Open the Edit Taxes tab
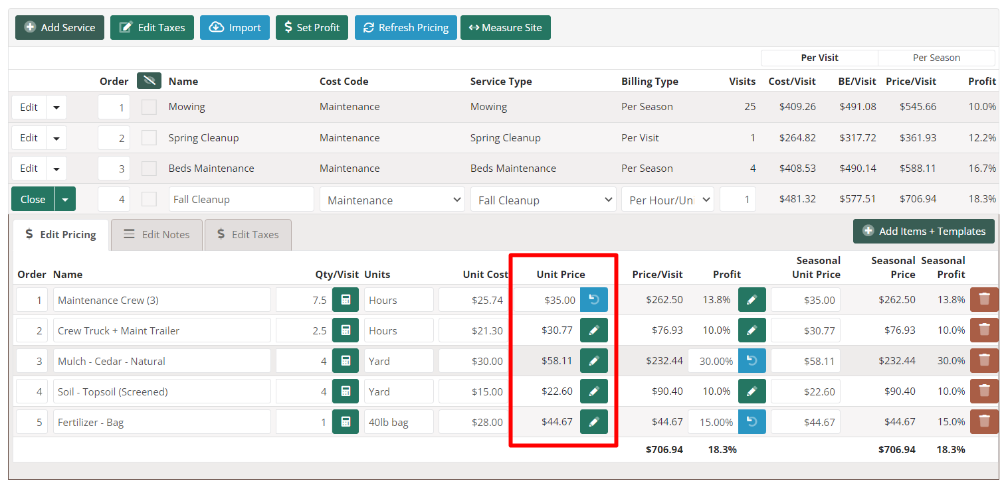Viewport: 1006px width, 489px height. point(248,235)
